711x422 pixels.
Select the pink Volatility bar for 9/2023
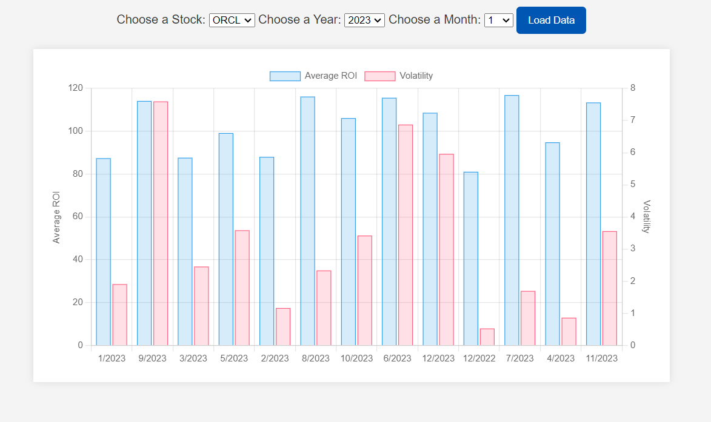[x=161, y=223]
